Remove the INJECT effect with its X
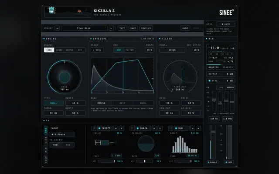Image resolution: width=279 pixels, height=174 pixels. 122,128
